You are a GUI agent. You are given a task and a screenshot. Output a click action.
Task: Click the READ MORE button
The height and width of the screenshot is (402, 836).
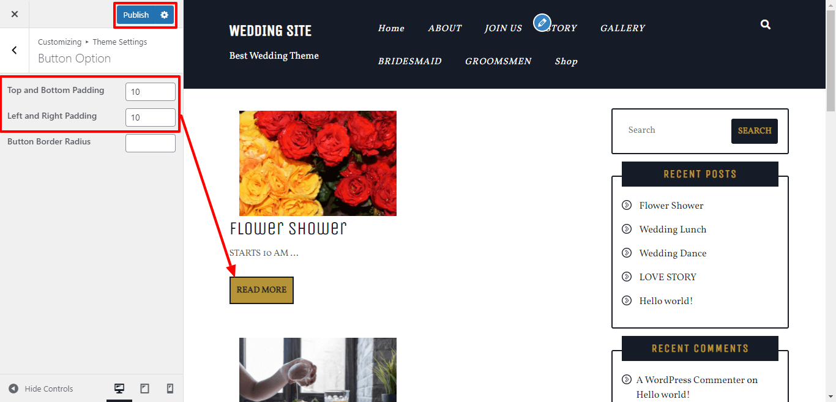click(261, 290)
